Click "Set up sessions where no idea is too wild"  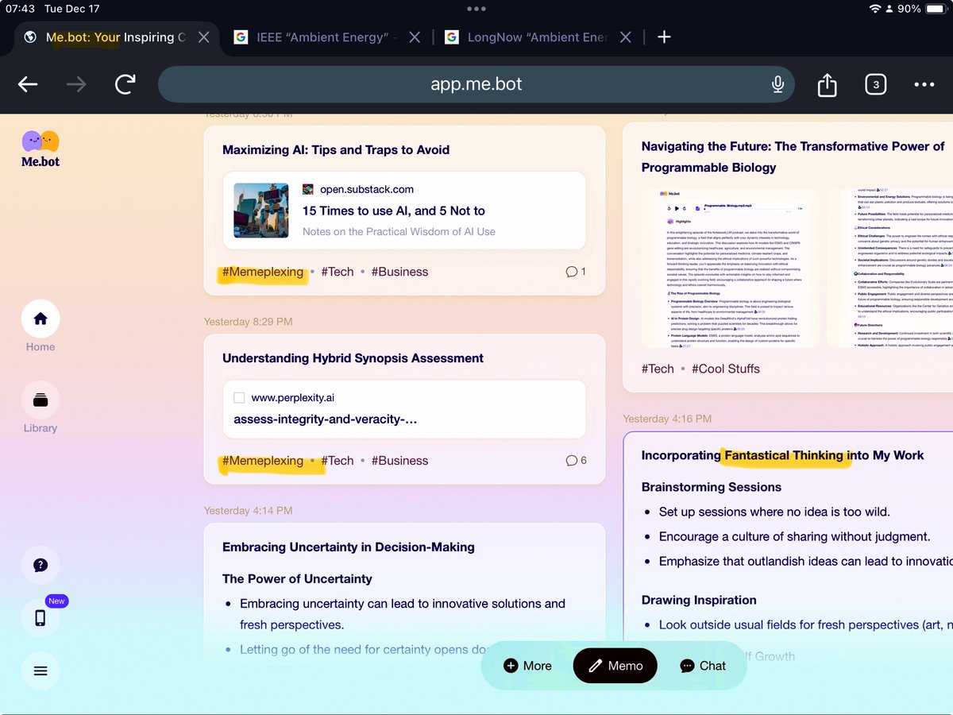[774, 512]
